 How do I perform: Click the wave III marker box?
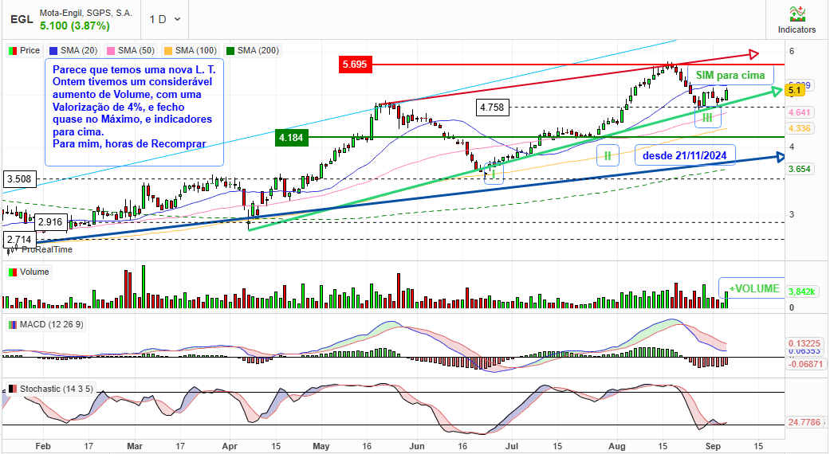click(x=708, y=118)
